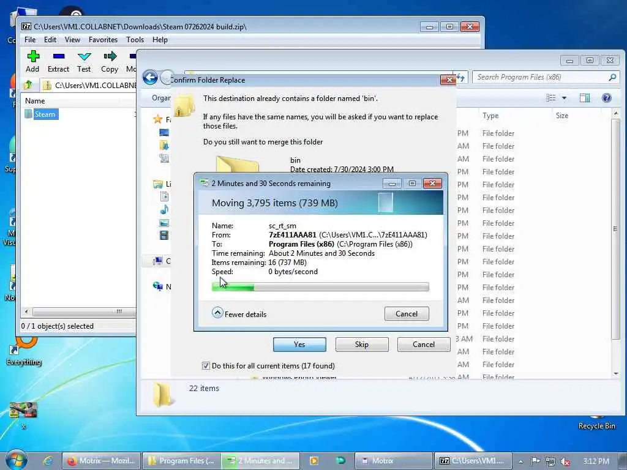Click the Pictures library icon
Viewport: 627px width, 470px height.
click(164, 223)
